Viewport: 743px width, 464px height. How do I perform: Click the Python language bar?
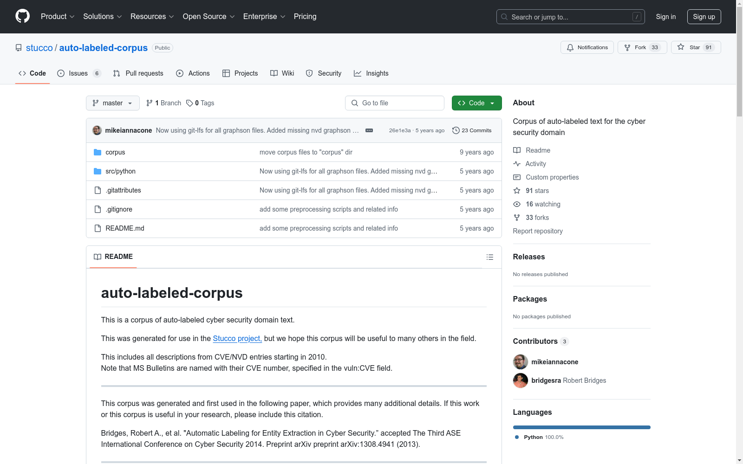pyautogui.click(x=582, y=427)
